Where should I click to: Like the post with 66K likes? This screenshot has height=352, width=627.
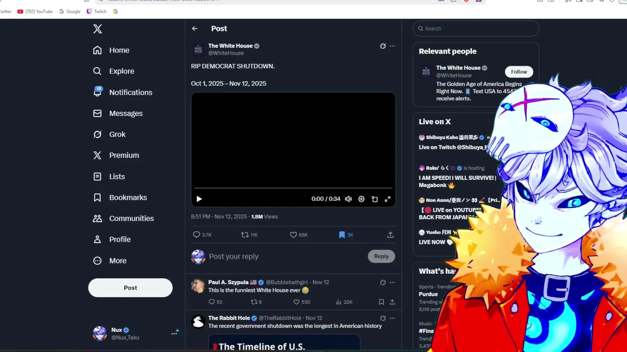[298, 235]
